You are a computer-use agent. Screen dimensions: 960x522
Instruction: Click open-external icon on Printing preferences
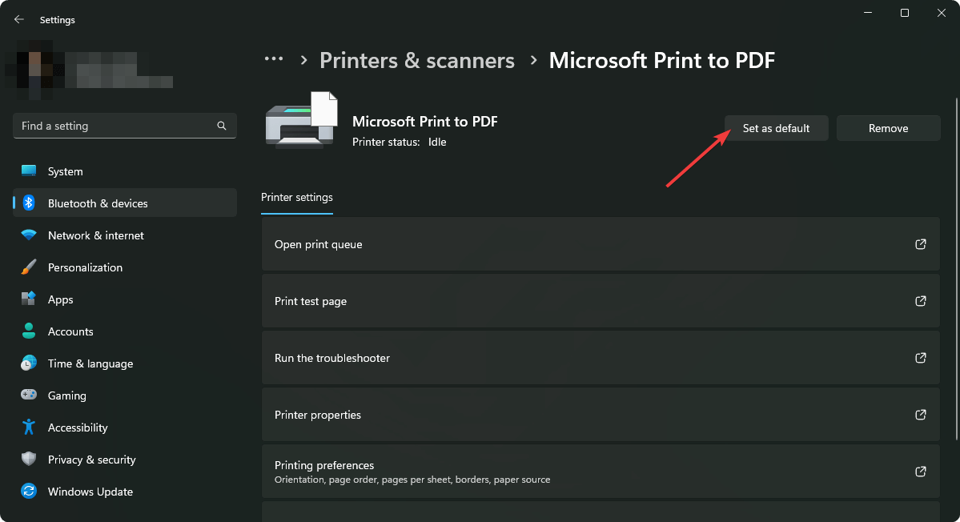tap(920, 472)
